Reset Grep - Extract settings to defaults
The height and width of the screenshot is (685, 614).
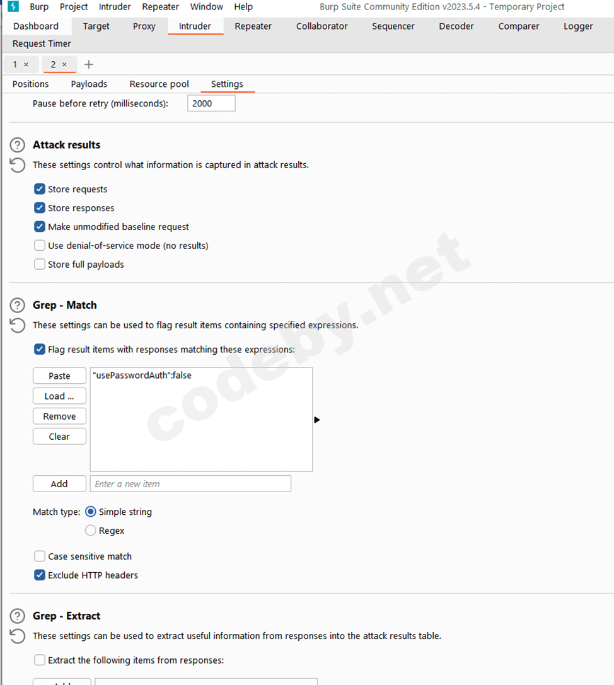pos(18,636)
